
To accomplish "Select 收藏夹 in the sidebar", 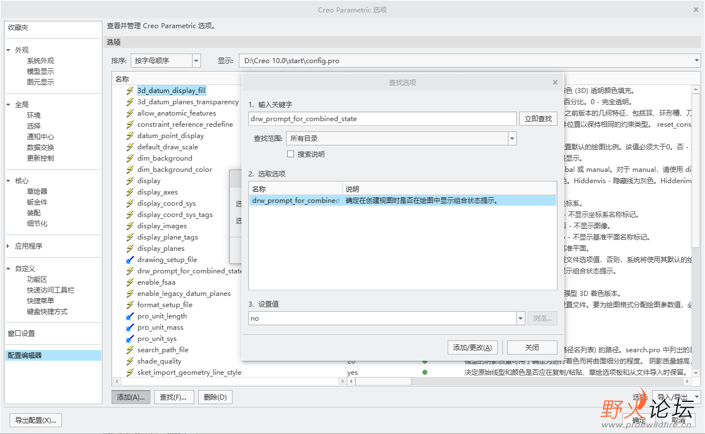I will click(x=18, y=28).
